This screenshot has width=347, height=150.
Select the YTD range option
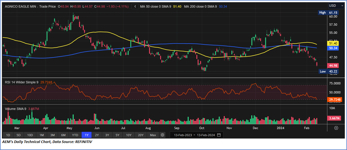[x=75, y=135]
